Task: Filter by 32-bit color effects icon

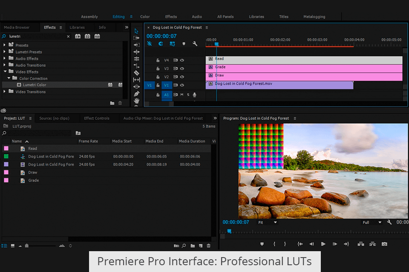Action: coord(87,37)
